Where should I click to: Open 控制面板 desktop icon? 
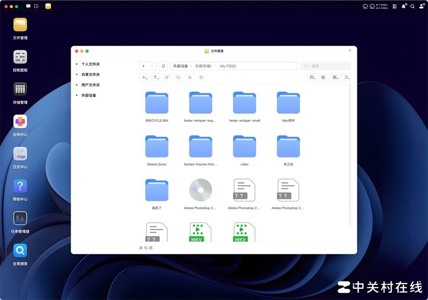coord(20,57)
